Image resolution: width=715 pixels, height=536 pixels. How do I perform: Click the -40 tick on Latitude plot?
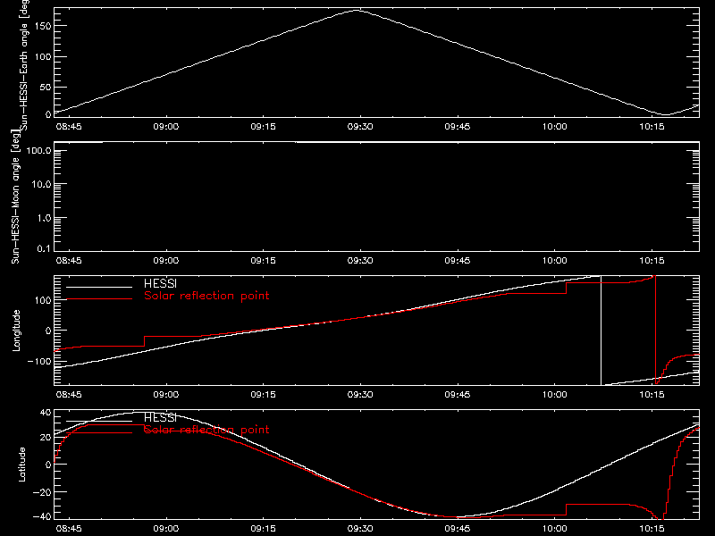coord(42,516)
